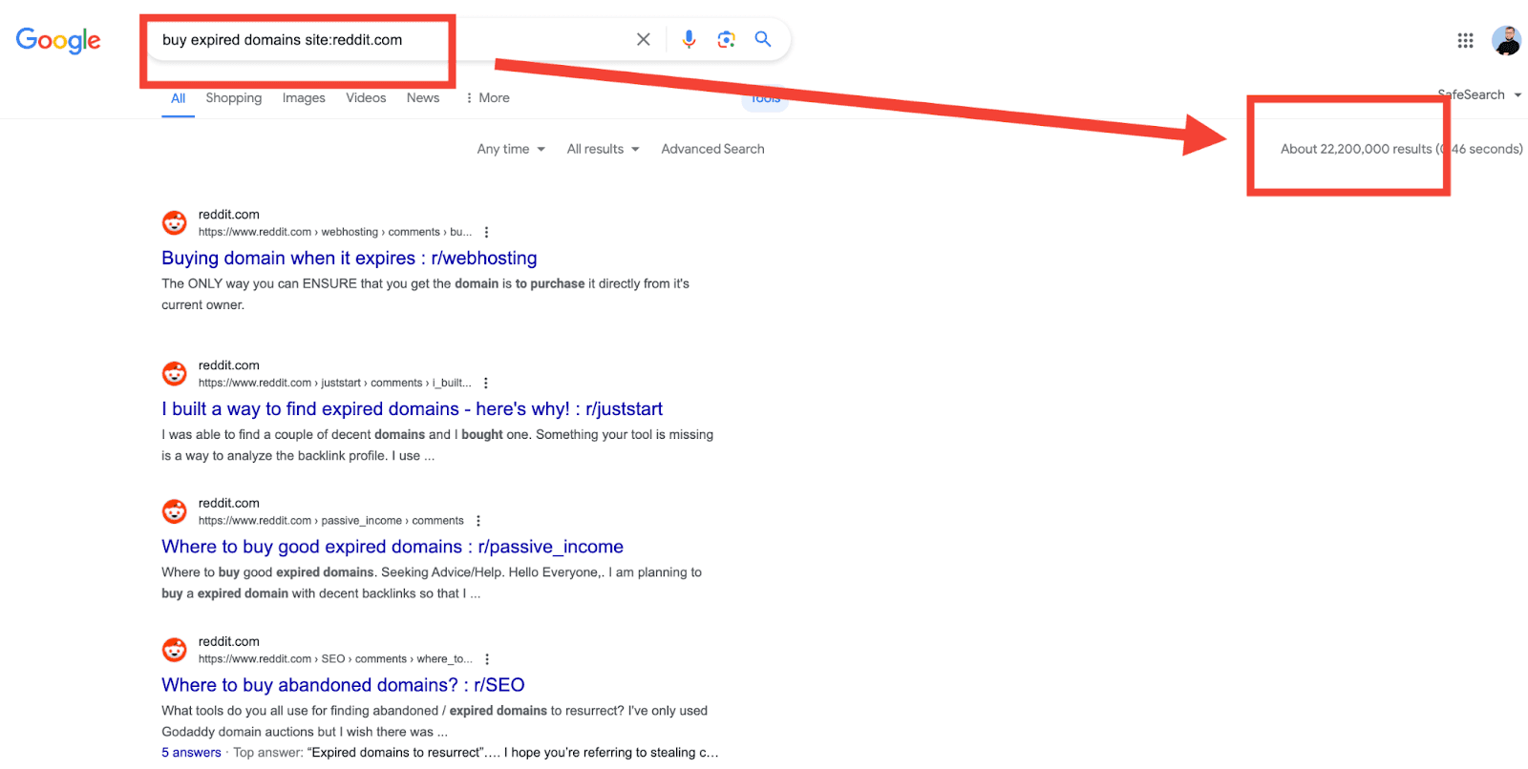Click Reddit favicon of r/juststart result

point(174,374)
